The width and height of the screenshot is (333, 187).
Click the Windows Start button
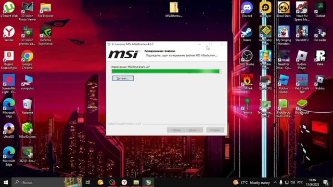(6, 182)
